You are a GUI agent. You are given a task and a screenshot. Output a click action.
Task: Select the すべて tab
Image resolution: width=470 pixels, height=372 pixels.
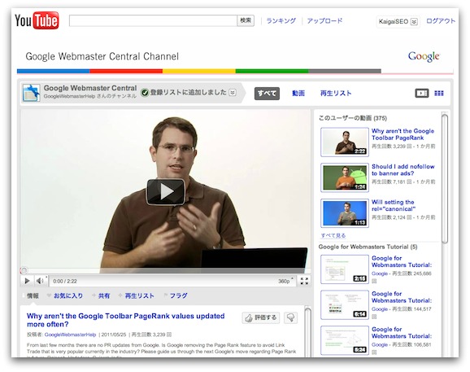pyautogui.click(x=267, y=94)
